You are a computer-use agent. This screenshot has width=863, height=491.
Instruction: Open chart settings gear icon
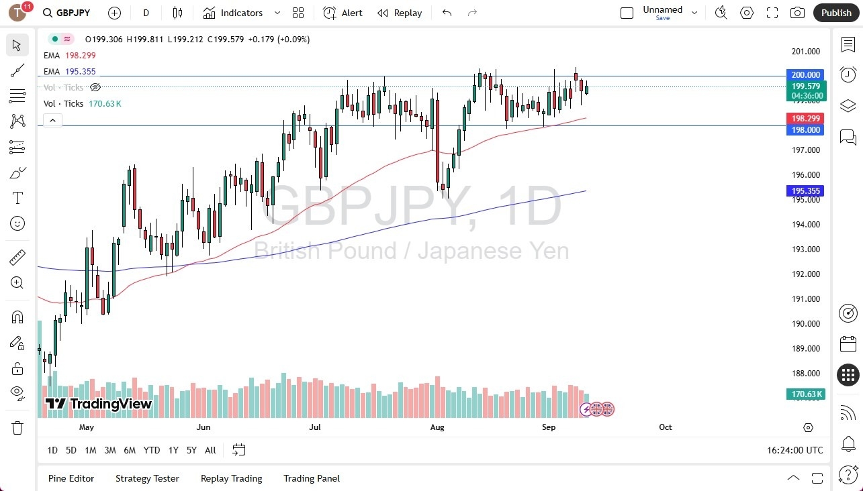(x=746, y=13)
